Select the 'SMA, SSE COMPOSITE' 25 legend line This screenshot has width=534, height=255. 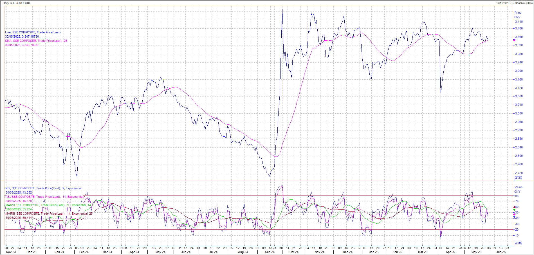36,41
